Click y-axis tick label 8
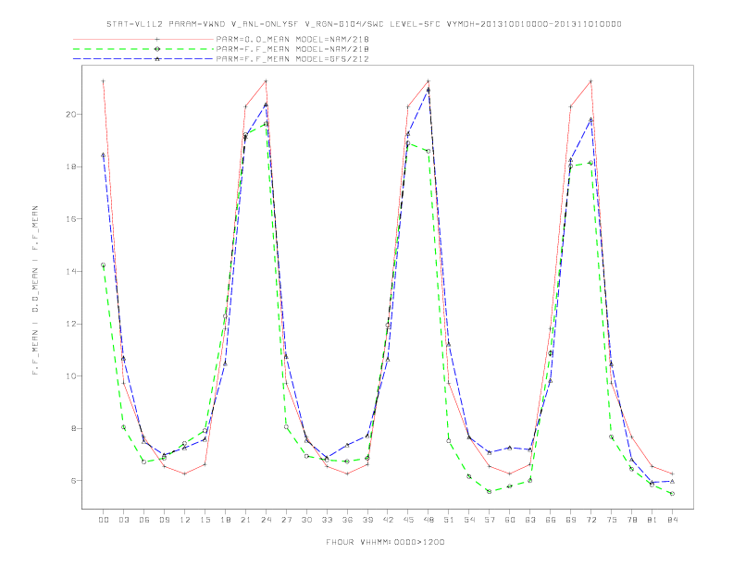733x566 pixels. tap(73, 428)
